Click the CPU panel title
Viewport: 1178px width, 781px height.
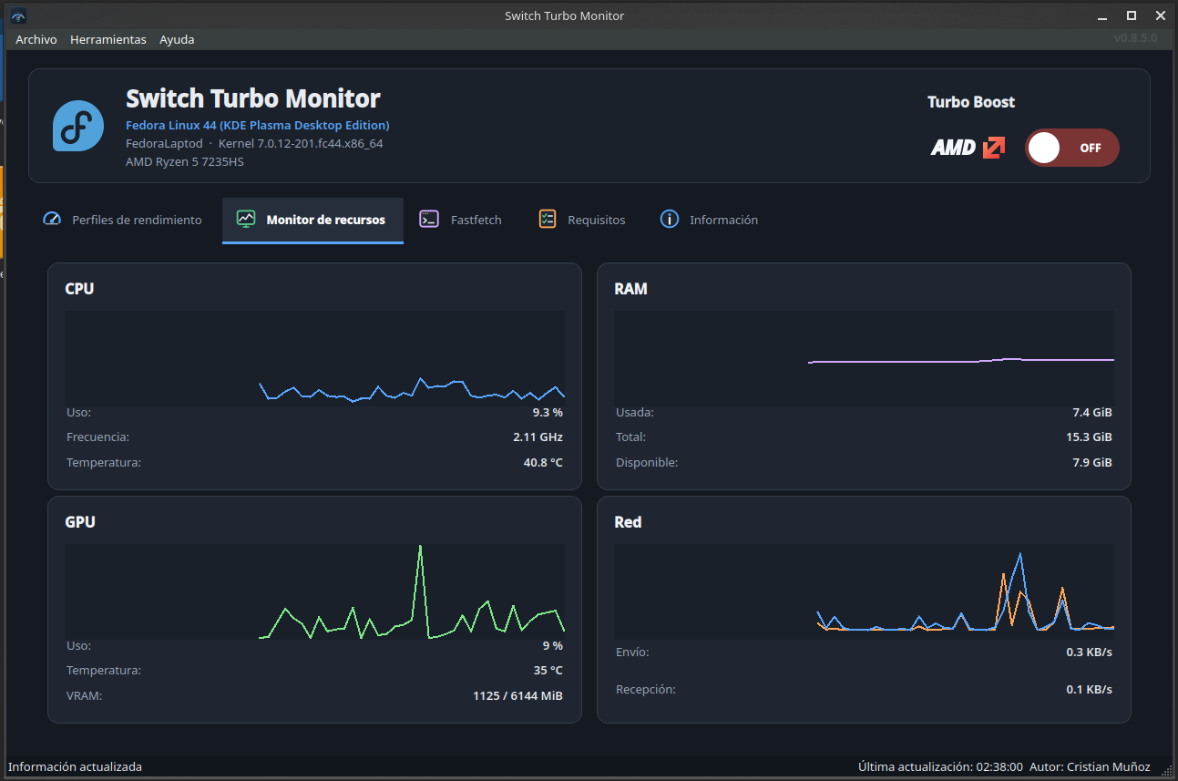point(79,289)
